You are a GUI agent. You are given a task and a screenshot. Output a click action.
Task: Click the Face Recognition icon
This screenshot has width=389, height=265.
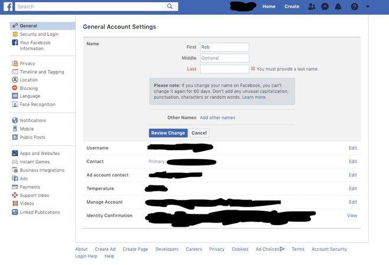15,104
